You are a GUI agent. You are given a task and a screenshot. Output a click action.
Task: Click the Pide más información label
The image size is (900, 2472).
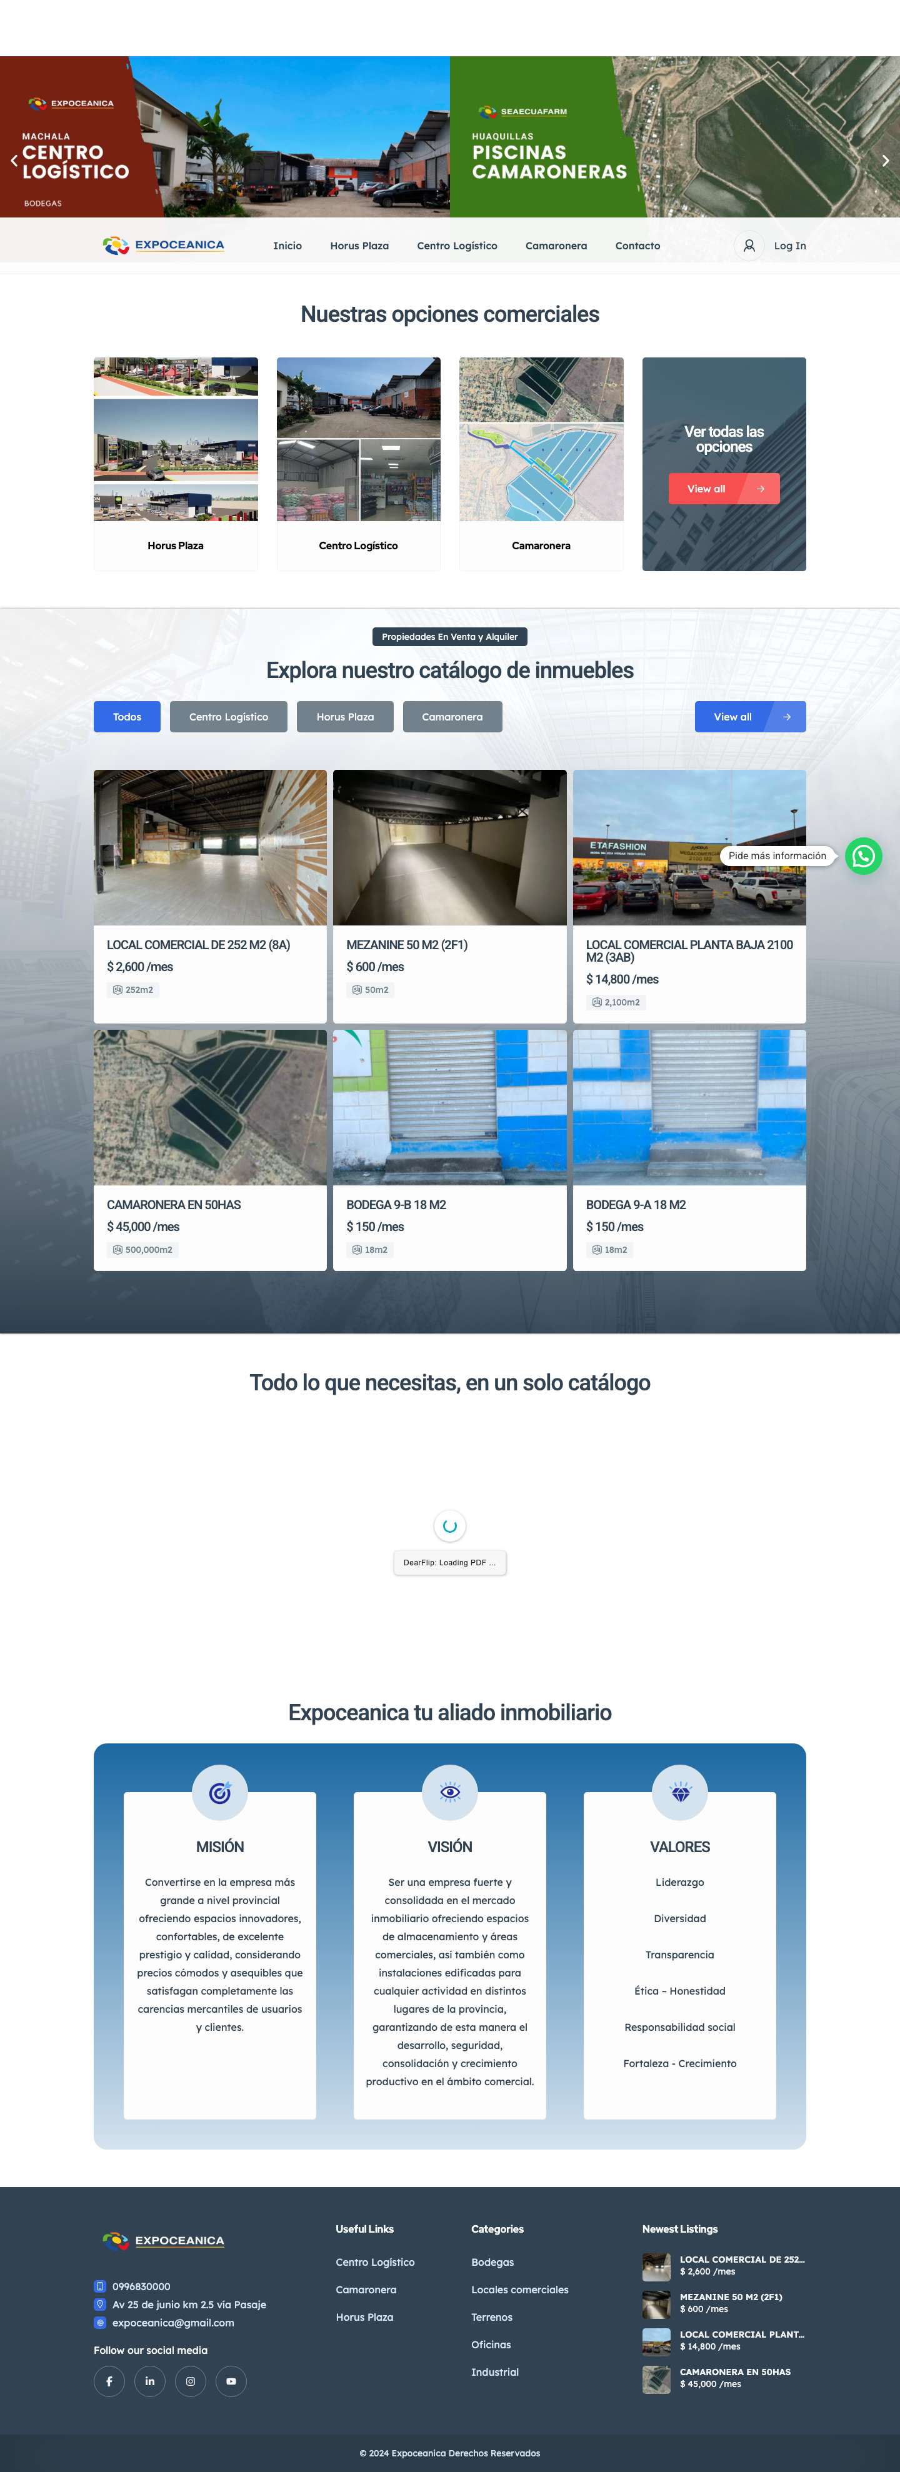click(777, 856)
